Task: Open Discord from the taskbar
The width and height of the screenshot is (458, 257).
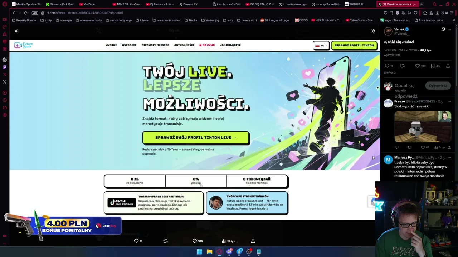Action: [229, 252]
